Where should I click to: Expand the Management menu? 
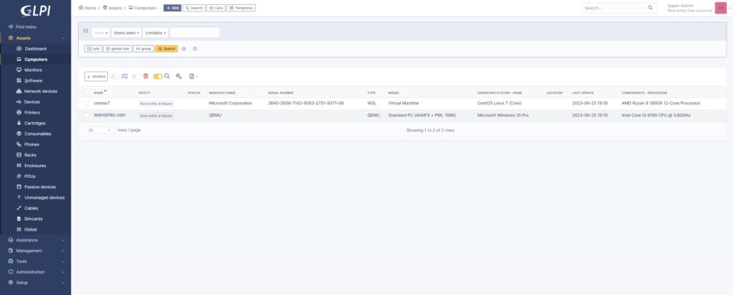36,251
